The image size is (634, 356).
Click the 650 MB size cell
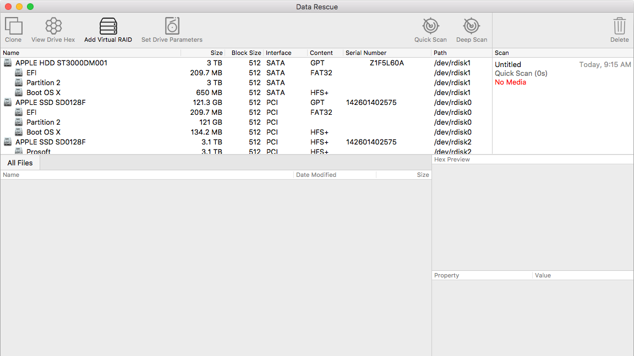[209, 92]
